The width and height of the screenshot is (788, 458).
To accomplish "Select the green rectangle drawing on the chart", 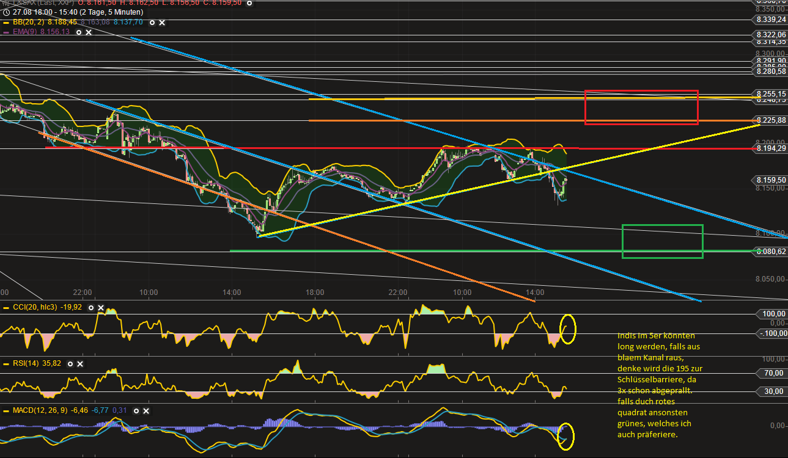I will coord(662,241).
